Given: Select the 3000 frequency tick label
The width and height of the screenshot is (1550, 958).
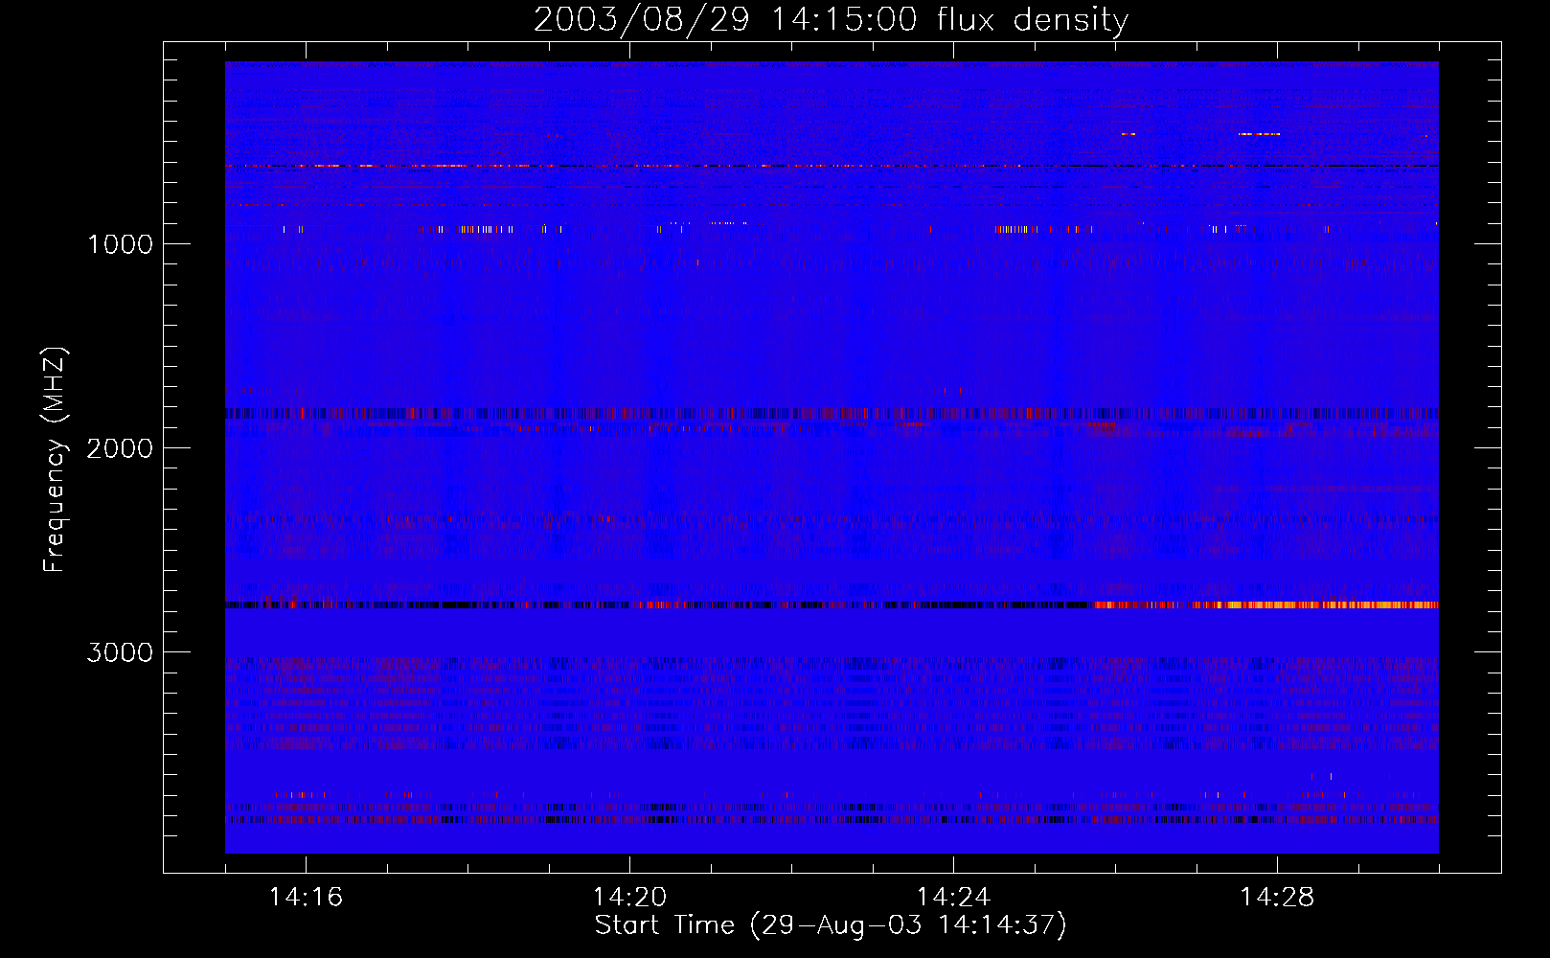Looking at the screenshot, I should coord(120,652).
